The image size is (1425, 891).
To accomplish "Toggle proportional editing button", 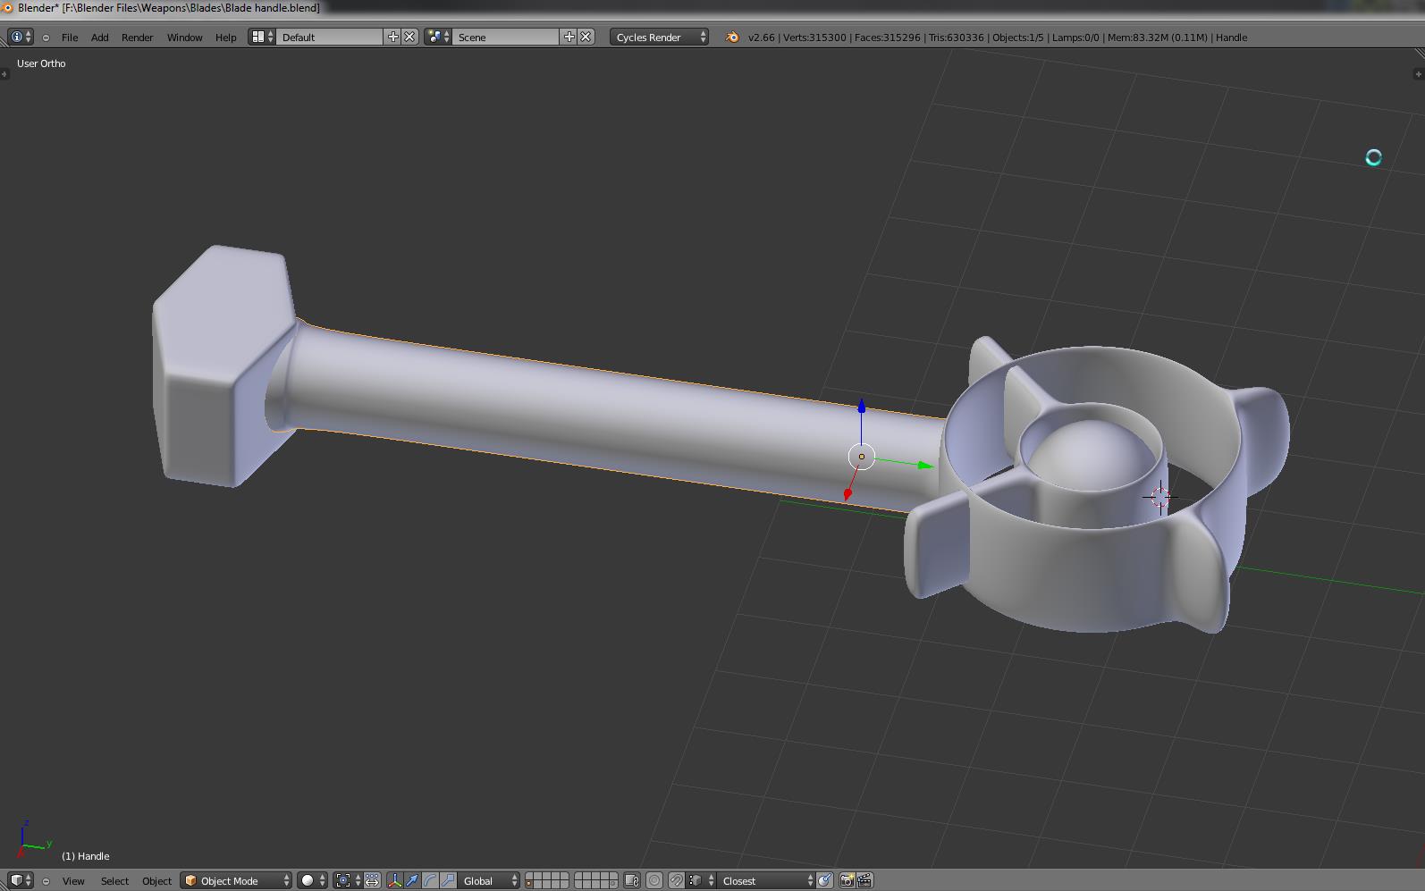I will click(x=654, y=880).
